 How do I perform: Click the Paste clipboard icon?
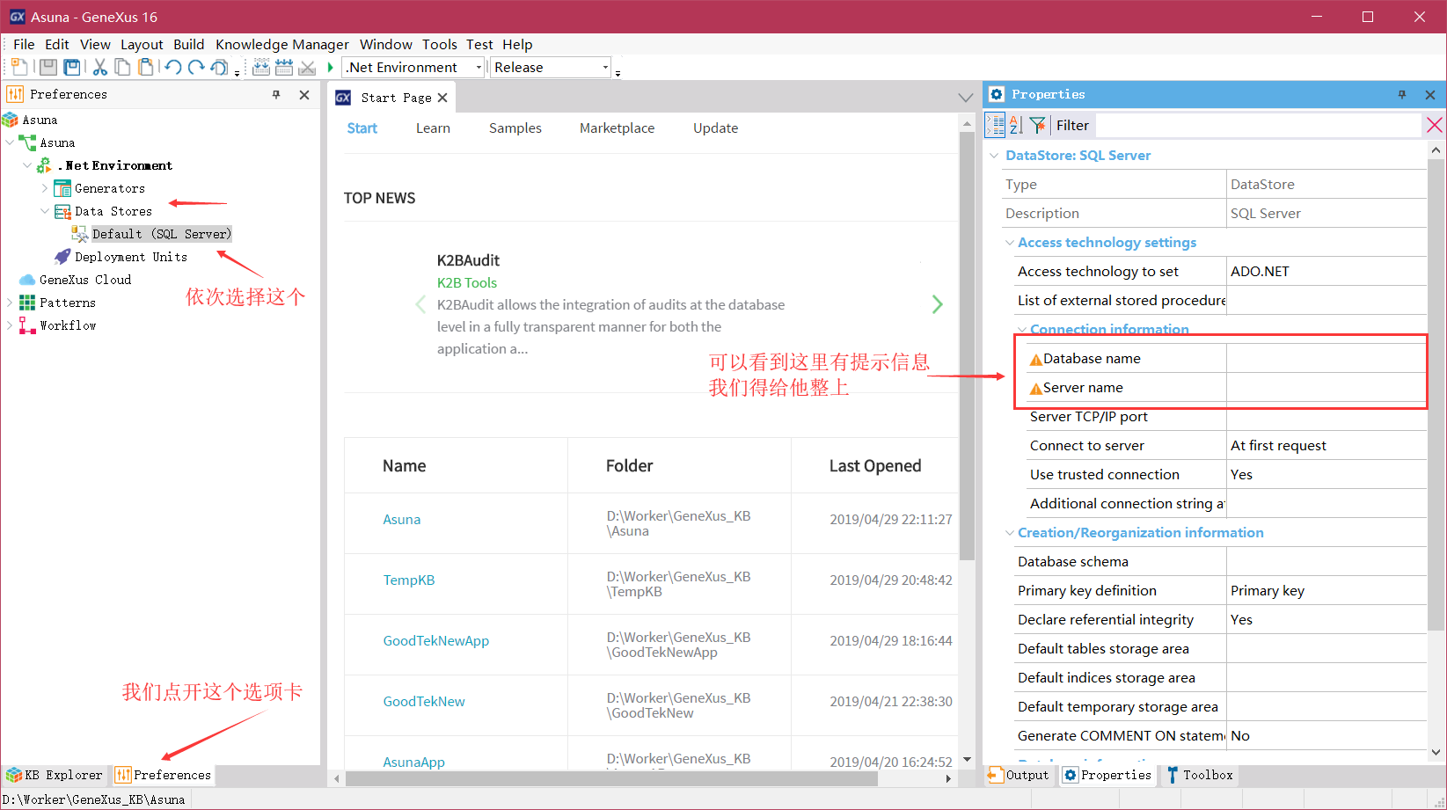click(146, 67)
